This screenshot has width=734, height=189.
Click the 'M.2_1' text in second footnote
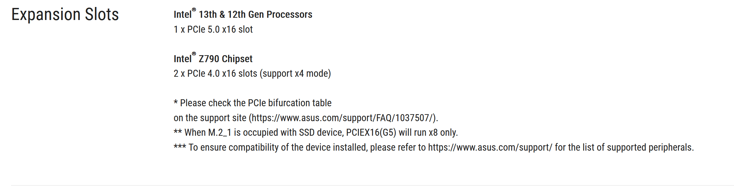220,133
